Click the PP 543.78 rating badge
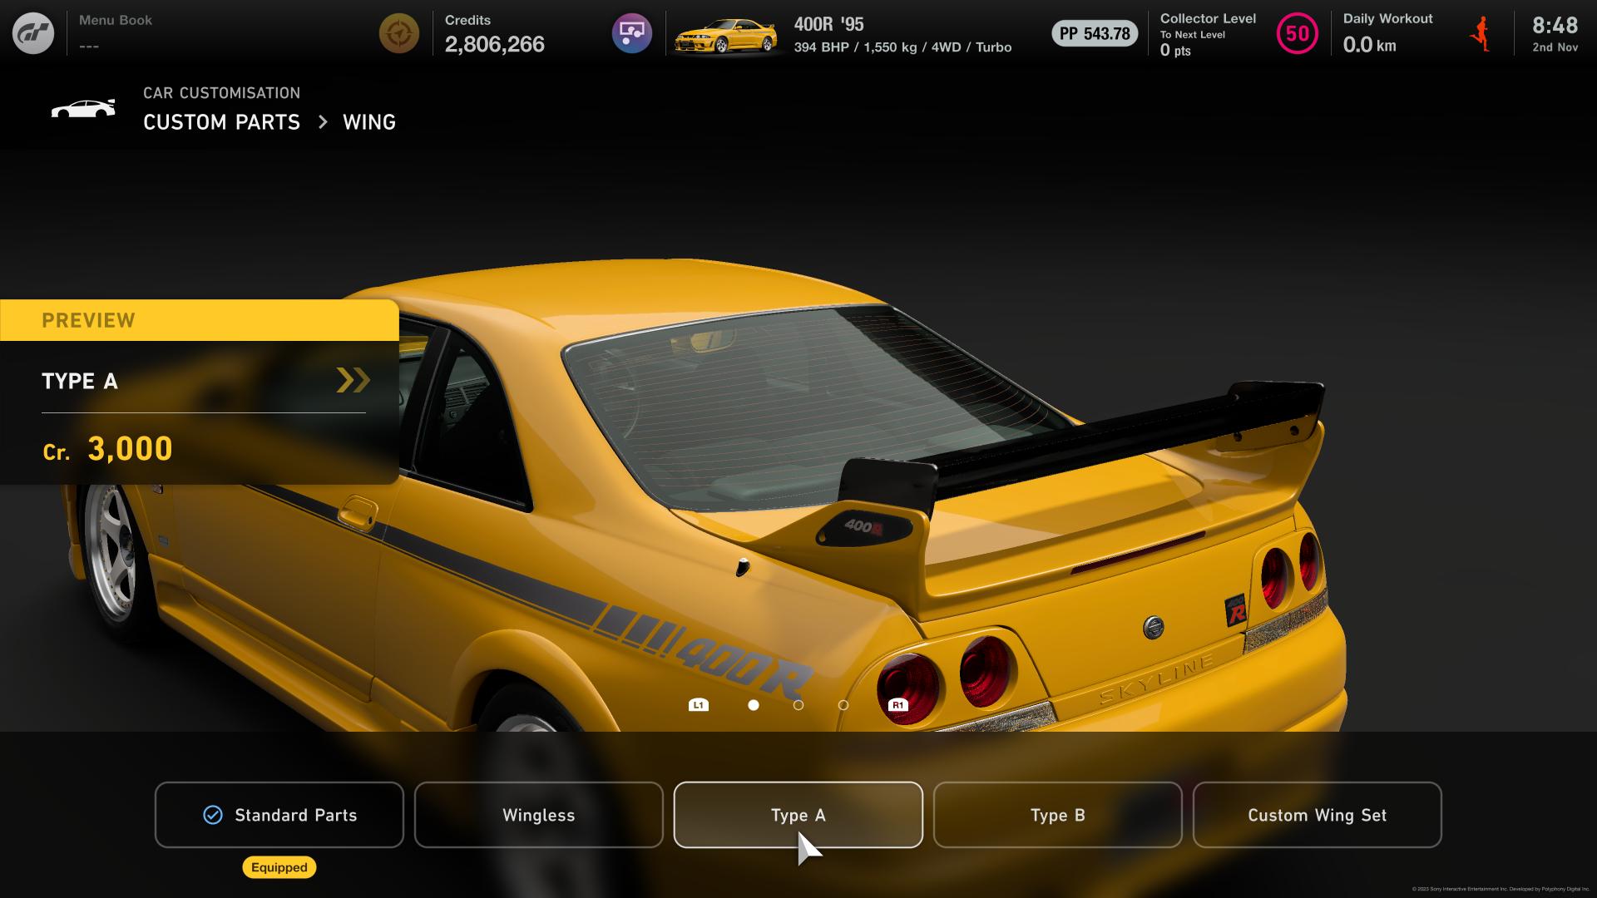The height and width of the screenshot is (898, 1597). [1095, 33]
